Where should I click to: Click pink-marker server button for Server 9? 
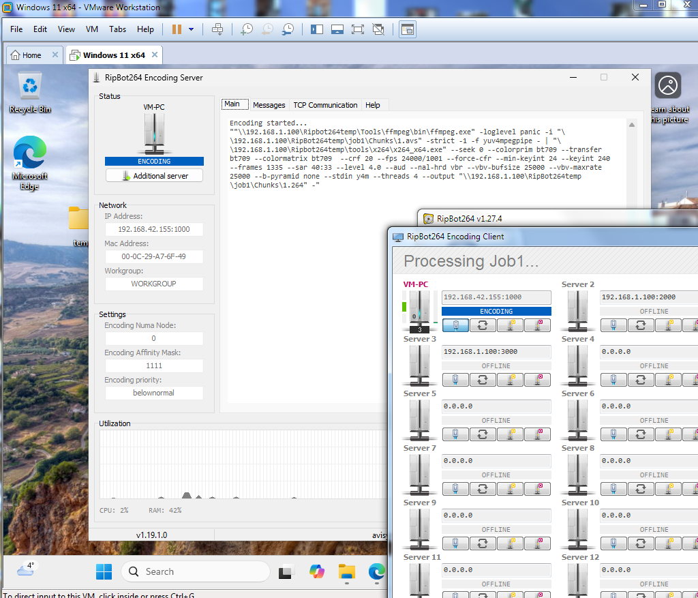point(537,543)
